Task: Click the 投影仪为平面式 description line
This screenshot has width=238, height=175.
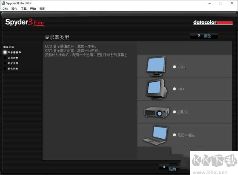Action: 86,55
